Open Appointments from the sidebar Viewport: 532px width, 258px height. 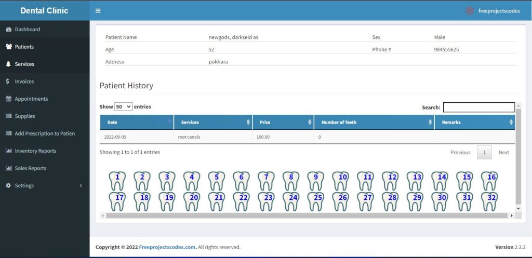(x=31, y=99)
